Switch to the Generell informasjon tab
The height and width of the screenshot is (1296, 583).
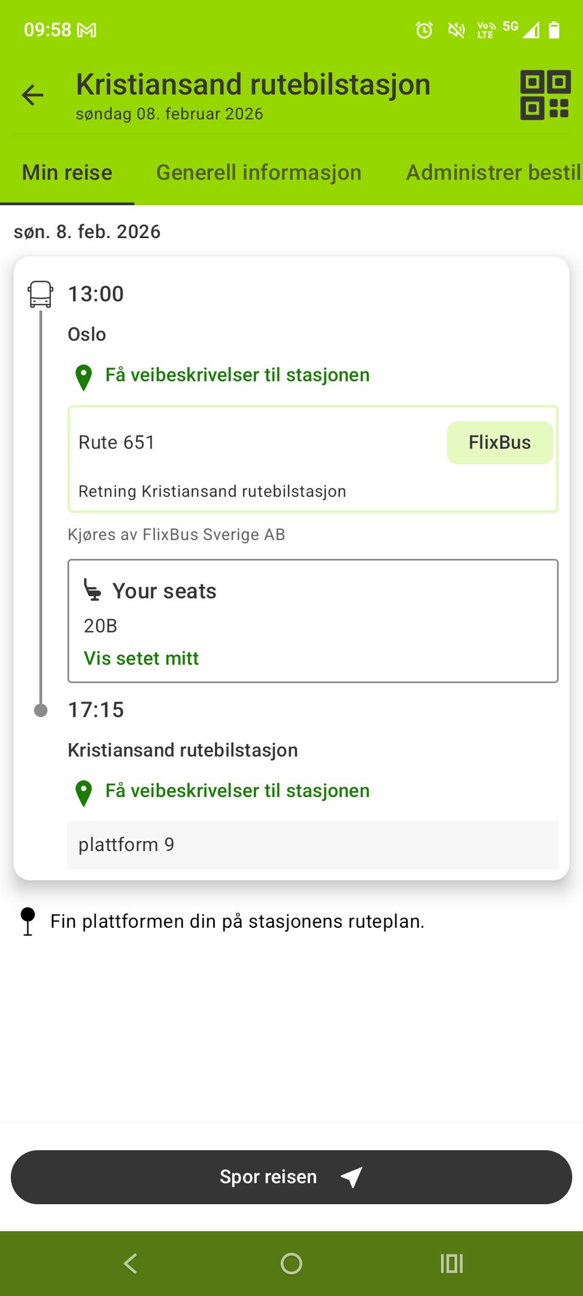259,173
